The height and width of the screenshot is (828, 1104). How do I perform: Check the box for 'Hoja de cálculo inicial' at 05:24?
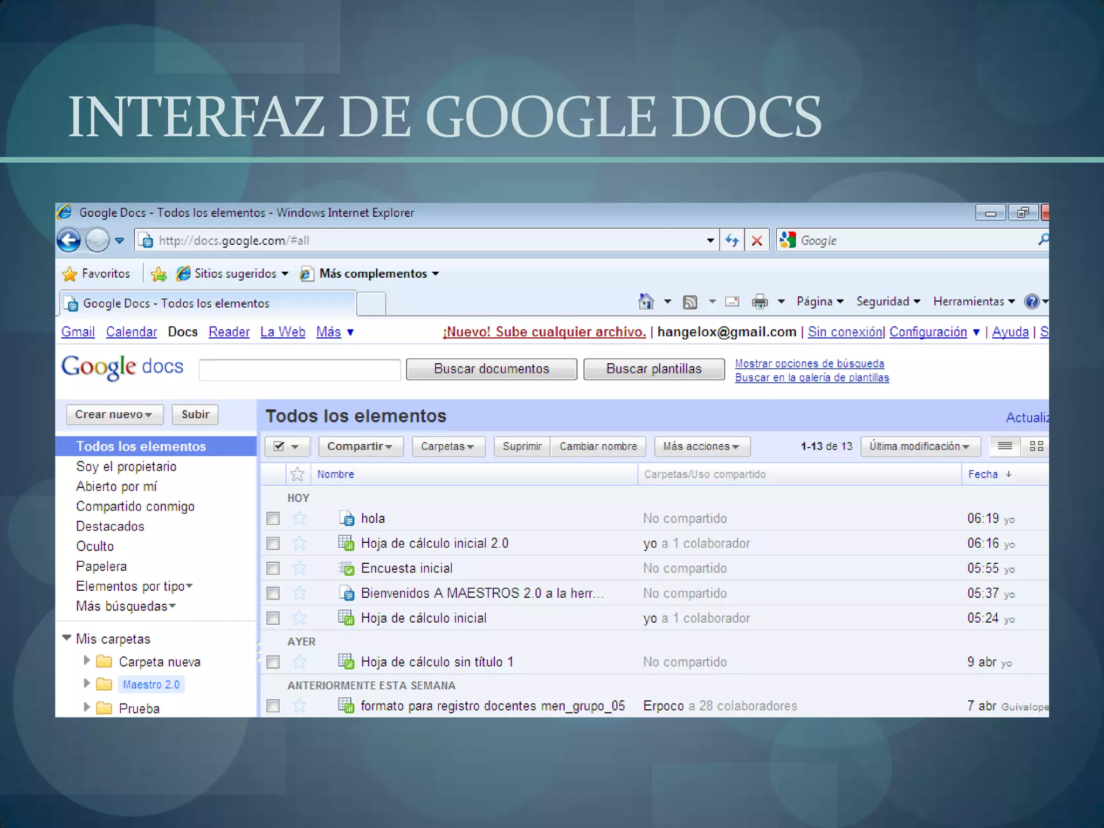(x=273, y=618)
